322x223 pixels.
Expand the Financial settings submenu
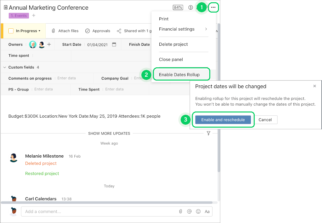point(183,29)
